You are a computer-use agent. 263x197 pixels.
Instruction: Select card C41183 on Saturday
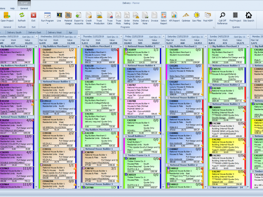tap(185, 56)
